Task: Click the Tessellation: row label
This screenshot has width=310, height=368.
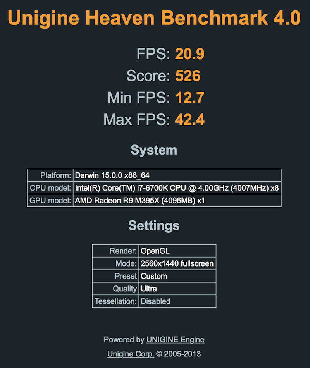Action: [115, 301]
